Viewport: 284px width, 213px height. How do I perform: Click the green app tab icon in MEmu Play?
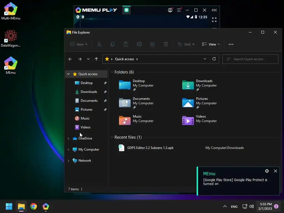pos(126,10)
